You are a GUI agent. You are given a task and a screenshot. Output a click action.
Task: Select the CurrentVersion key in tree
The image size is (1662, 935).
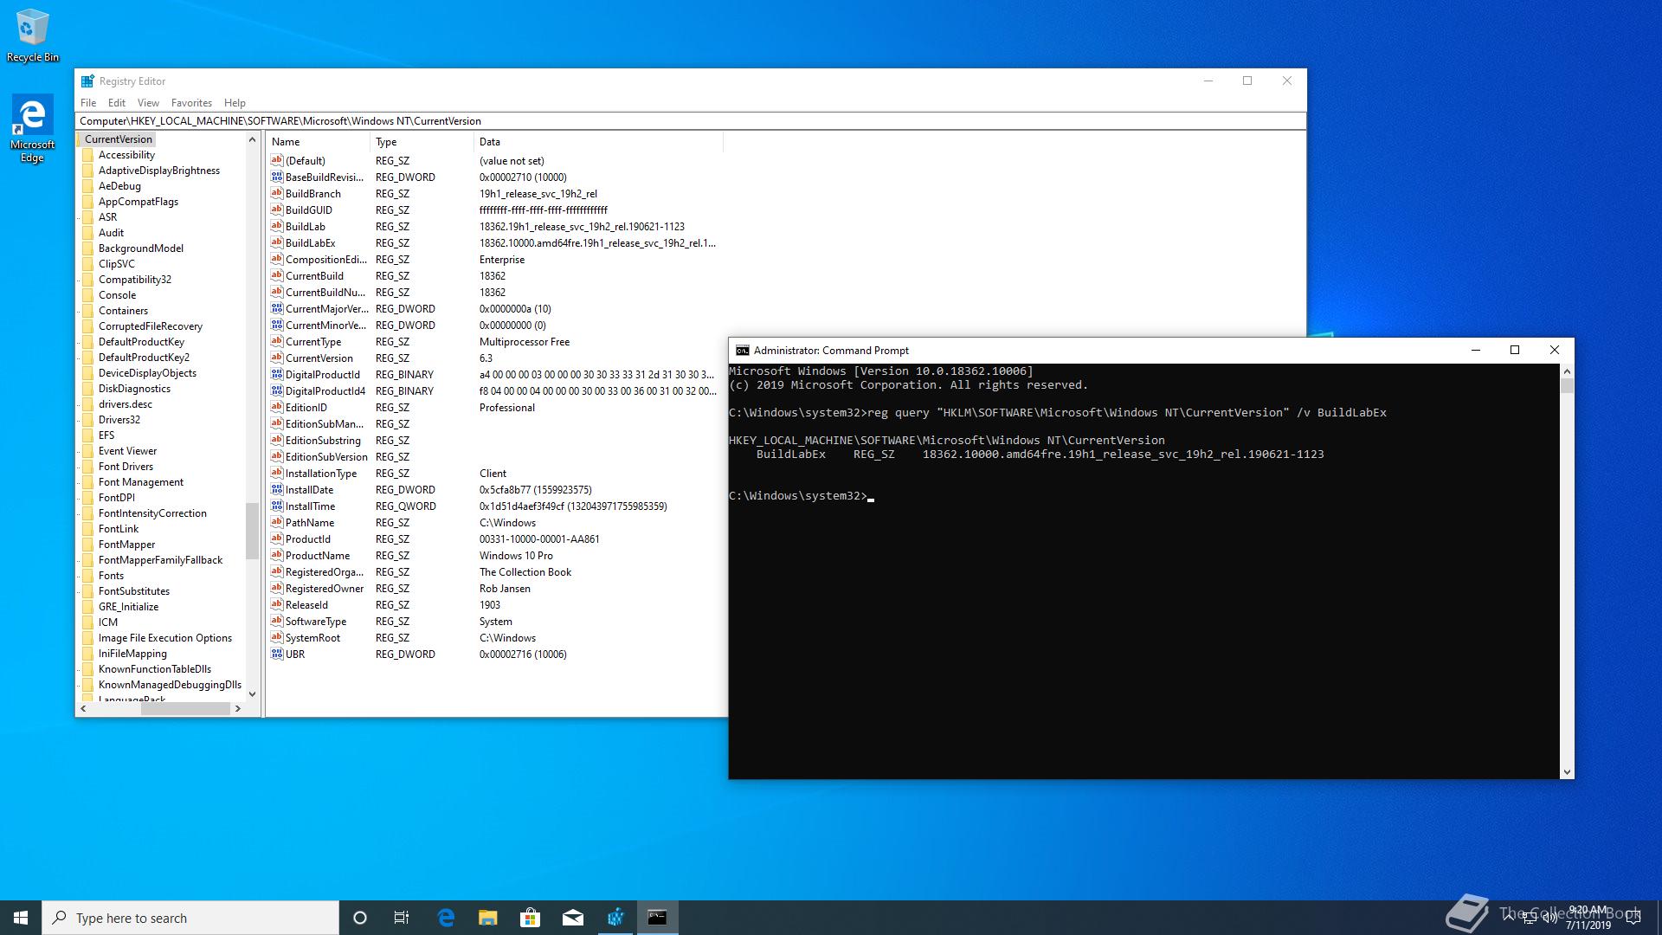(119, 139)
